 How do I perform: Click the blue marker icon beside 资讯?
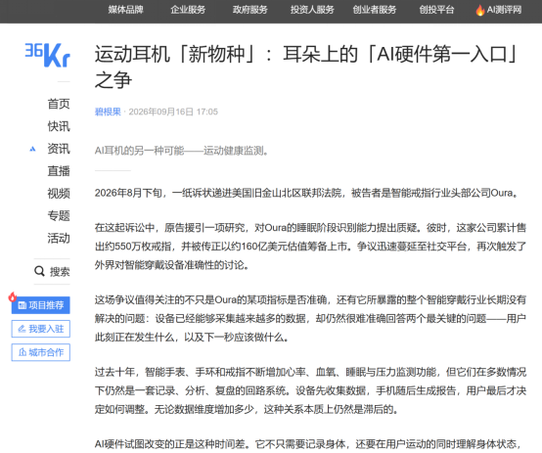(32, 149)
